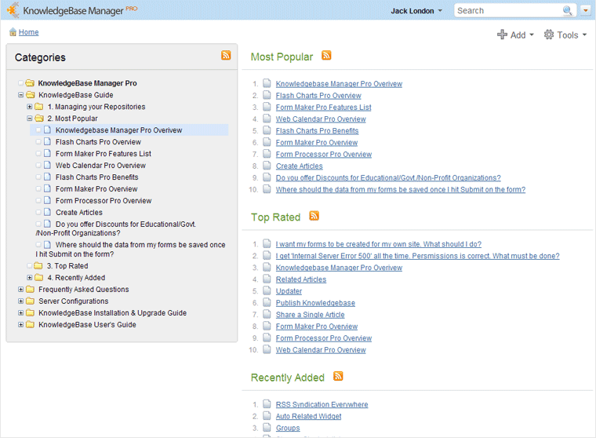Open the Add menu
Viewport: 596px width, 438px height.
tap(516, 35)
